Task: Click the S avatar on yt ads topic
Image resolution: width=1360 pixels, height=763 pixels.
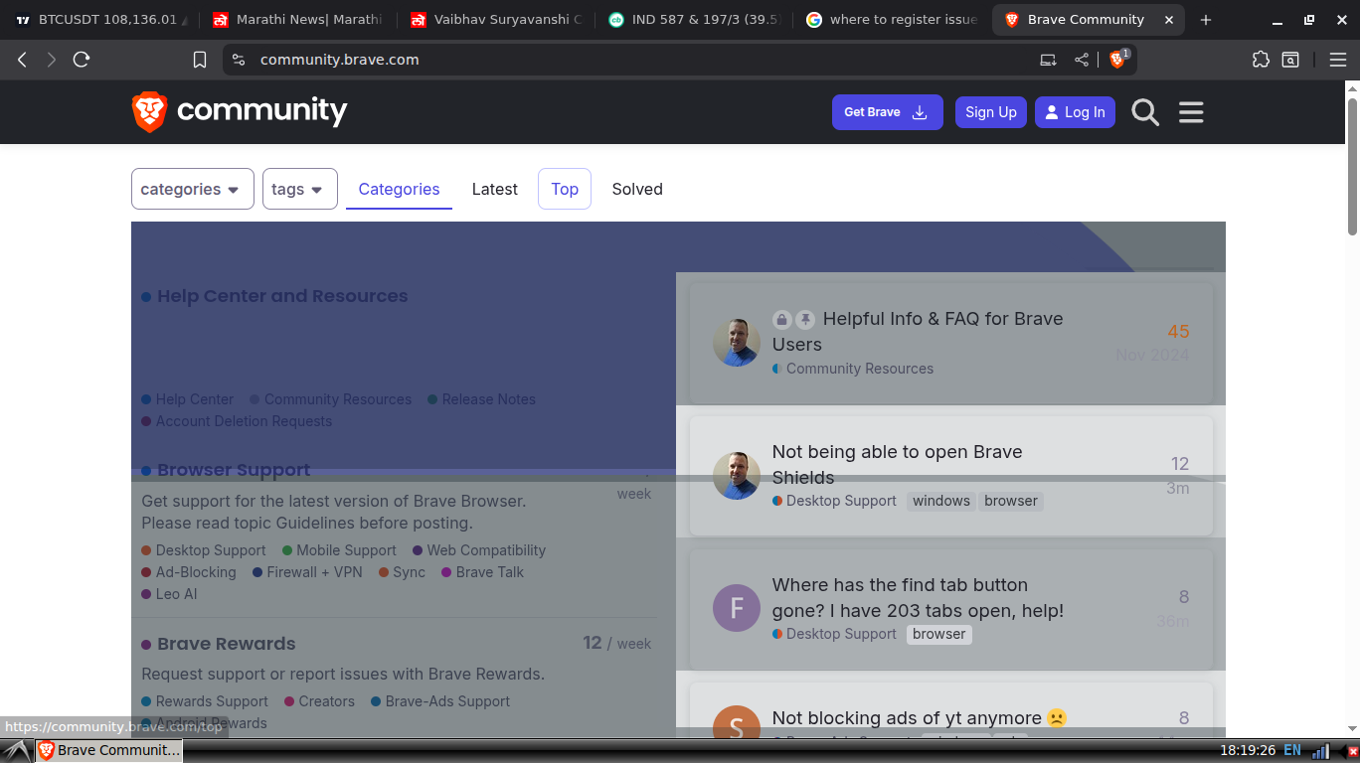Action: pyautogui.click(x=737, y=722)
